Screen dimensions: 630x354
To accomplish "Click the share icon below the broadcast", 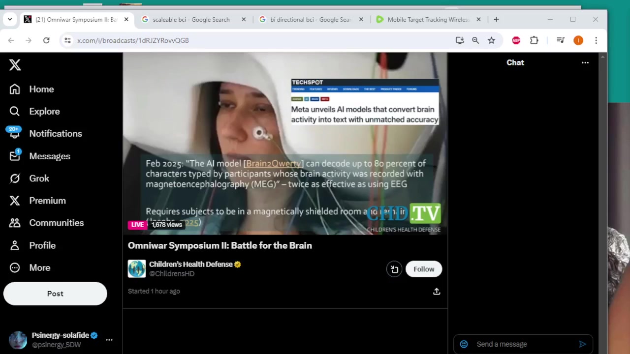I will (436, 292).
